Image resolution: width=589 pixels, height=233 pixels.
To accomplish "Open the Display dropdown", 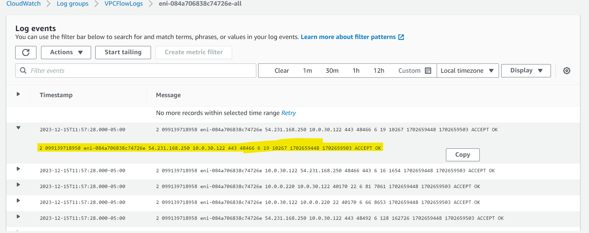I will coord(526,71).
